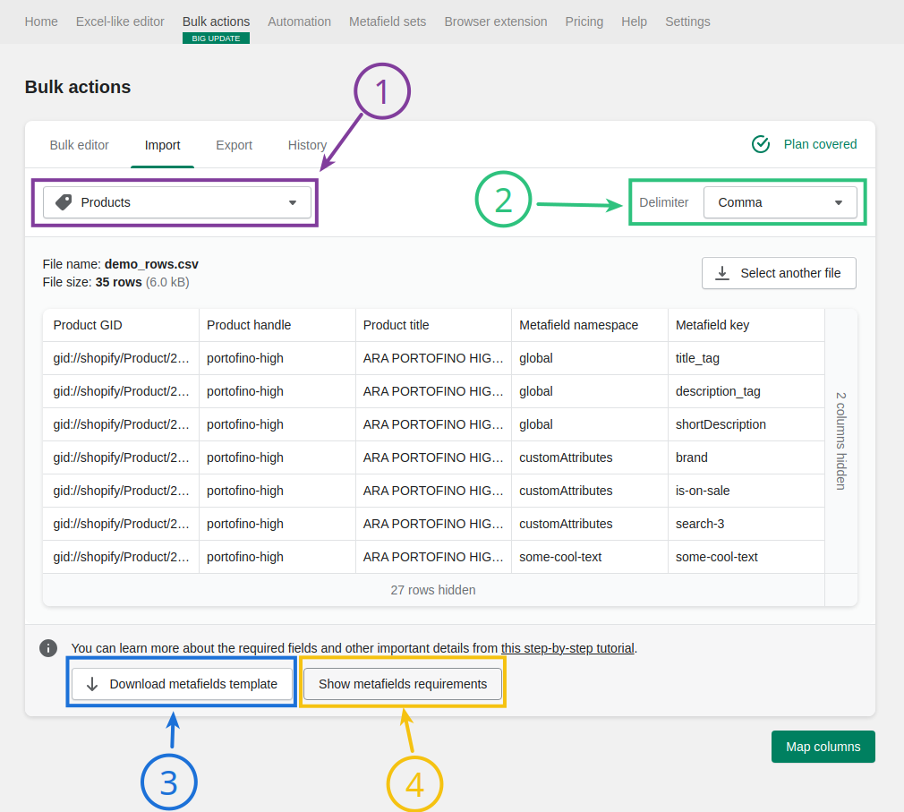Reveal the 27 hidden rows

point(433,589)
